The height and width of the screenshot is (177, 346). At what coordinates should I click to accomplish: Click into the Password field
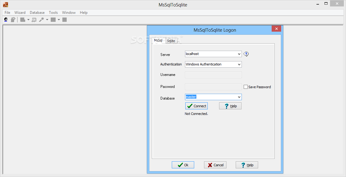[213, 87]
